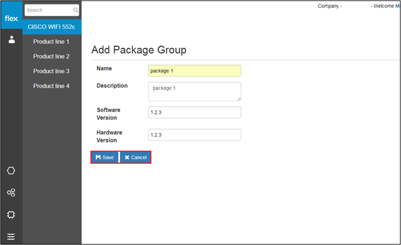
Task: Grab the Description textarea resize handle
Action: click(239, 99)
